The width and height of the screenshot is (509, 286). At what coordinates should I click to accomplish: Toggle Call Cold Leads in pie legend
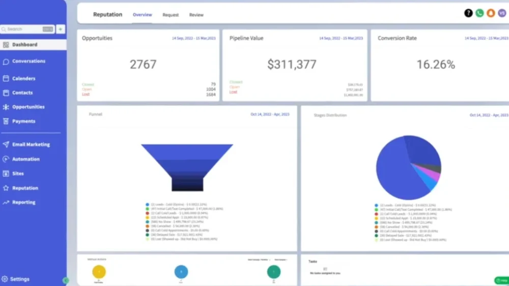406,214
